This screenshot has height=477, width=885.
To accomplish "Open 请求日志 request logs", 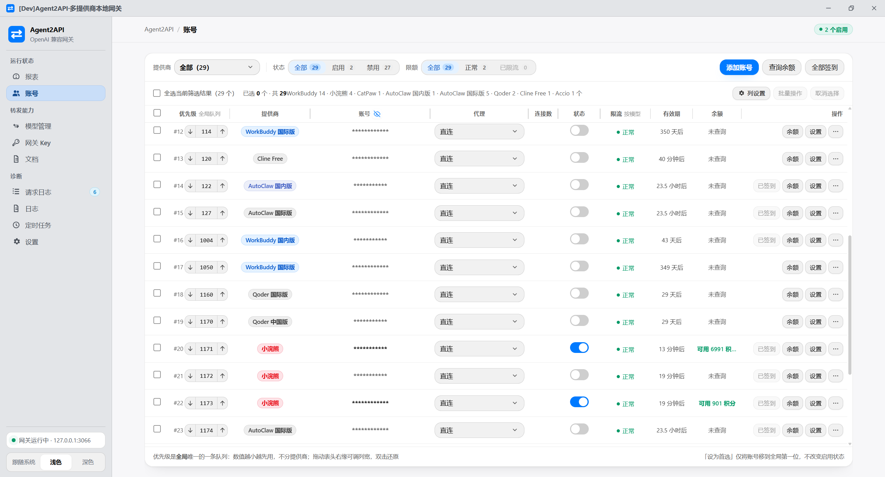I will (56, 192).
